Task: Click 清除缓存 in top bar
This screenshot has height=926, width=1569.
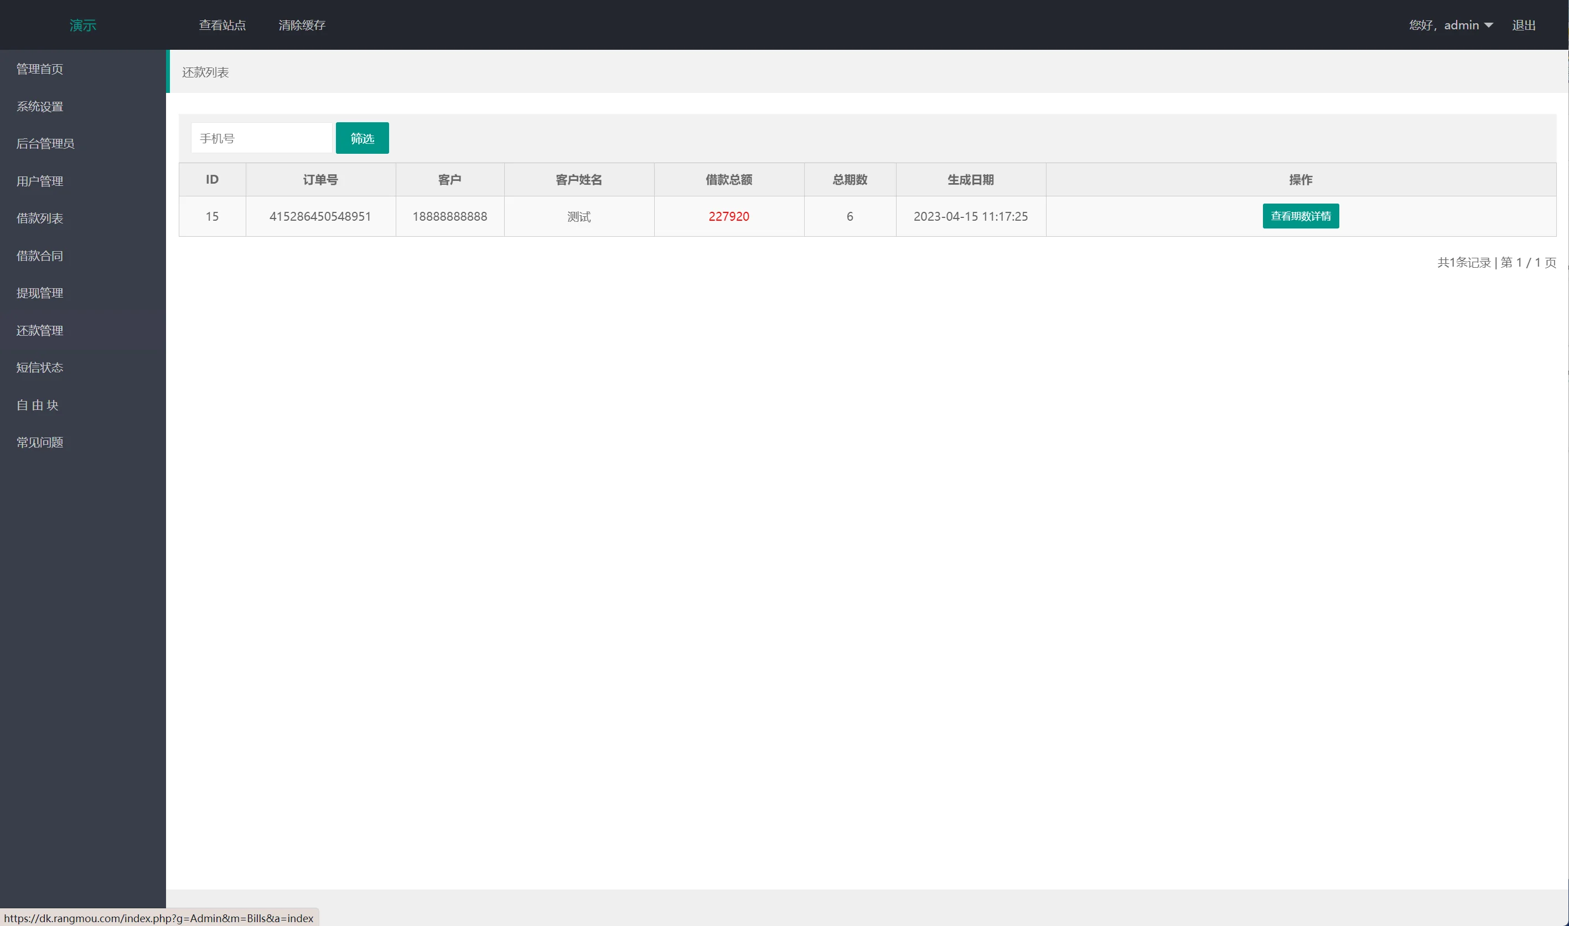Action: 302,25
